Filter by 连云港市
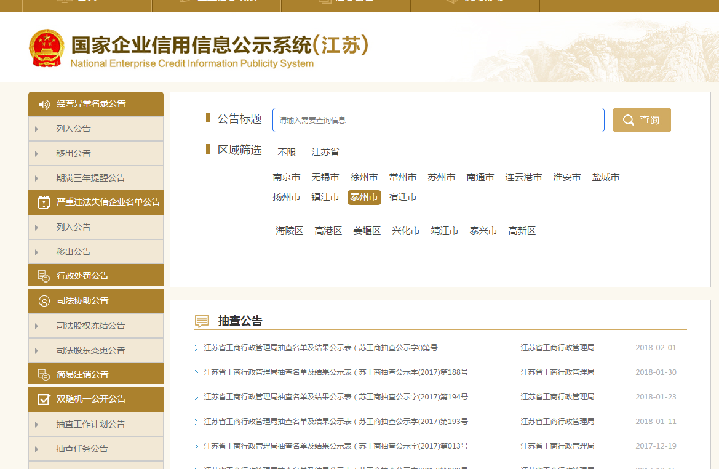719x469 pixels. click(523, 177)
